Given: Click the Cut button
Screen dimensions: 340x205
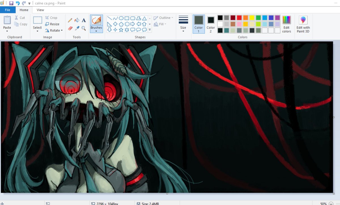Looking at the screenshot, I should coord(20,18).
